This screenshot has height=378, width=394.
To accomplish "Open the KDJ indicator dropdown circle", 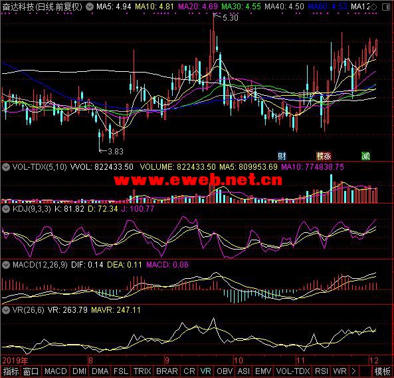I will pos(6,208).
